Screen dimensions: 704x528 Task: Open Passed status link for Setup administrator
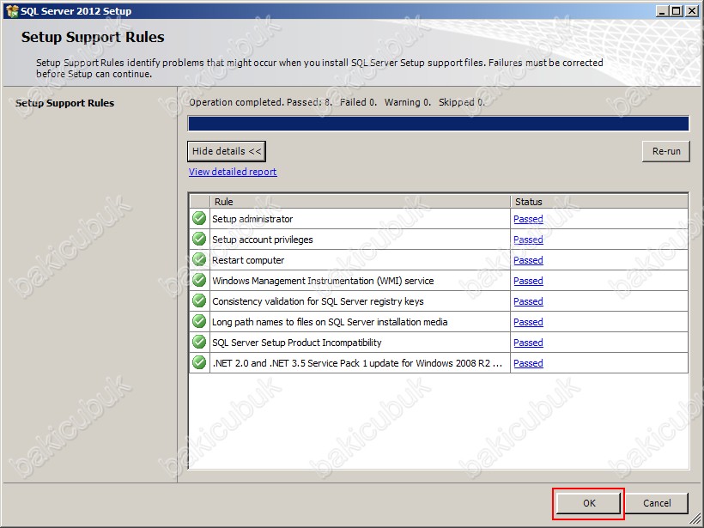528,219
